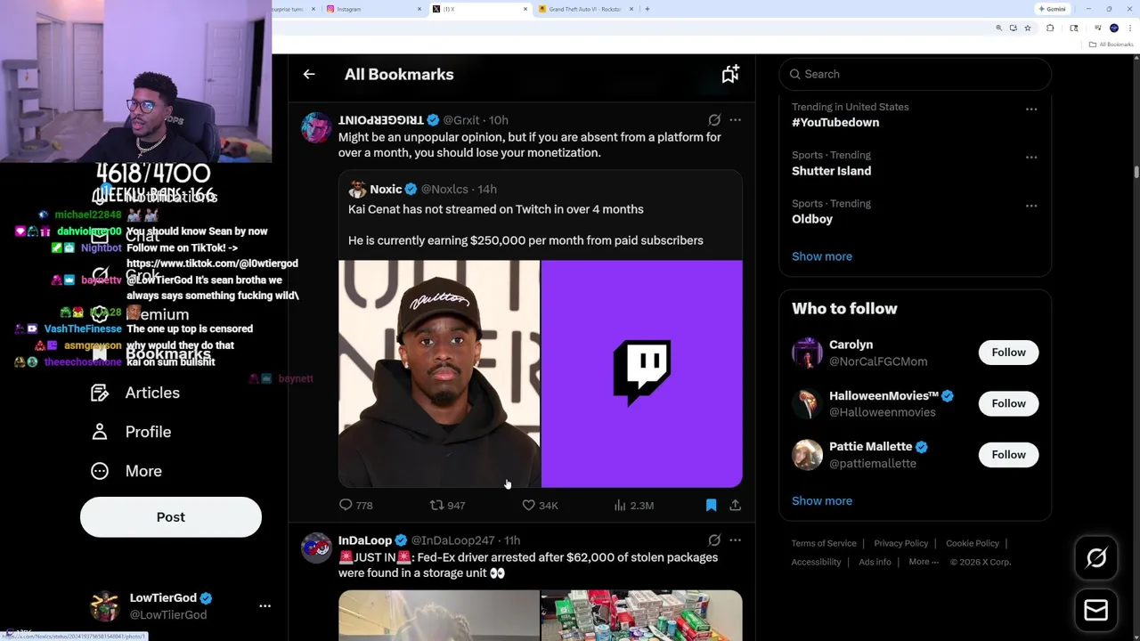Follow Carolyn @NorCalFGCMom
The image size is (1140, 641).
1009,353
